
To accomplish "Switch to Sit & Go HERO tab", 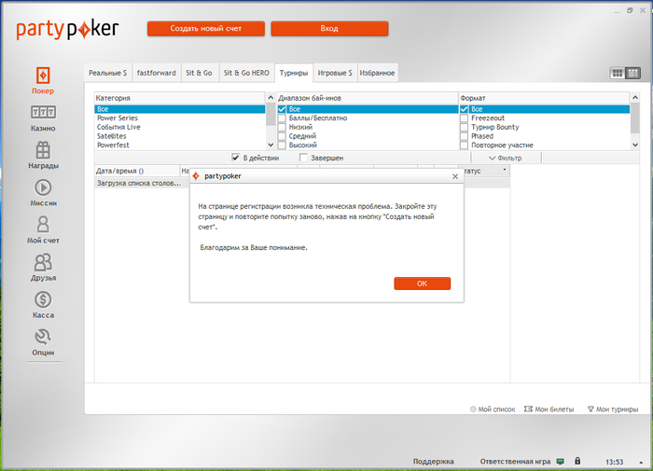I will click(246, 73).
